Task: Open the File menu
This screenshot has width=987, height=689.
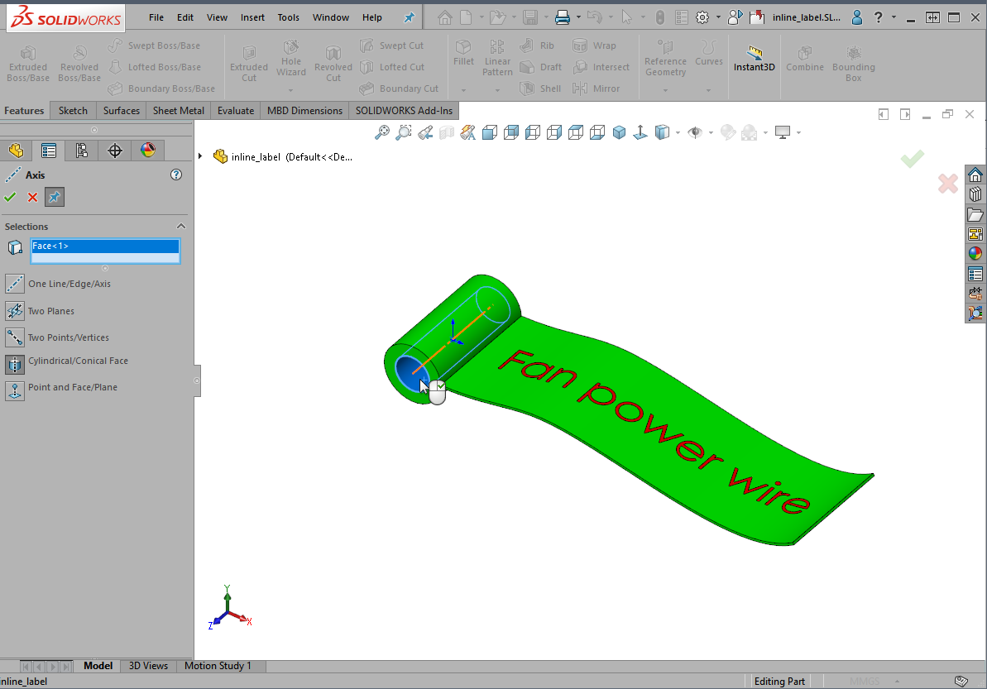Action: (156, 17)
